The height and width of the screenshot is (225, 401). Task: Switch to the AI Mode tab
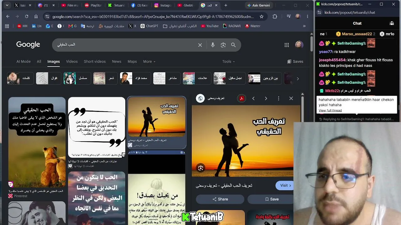[23, 62]
